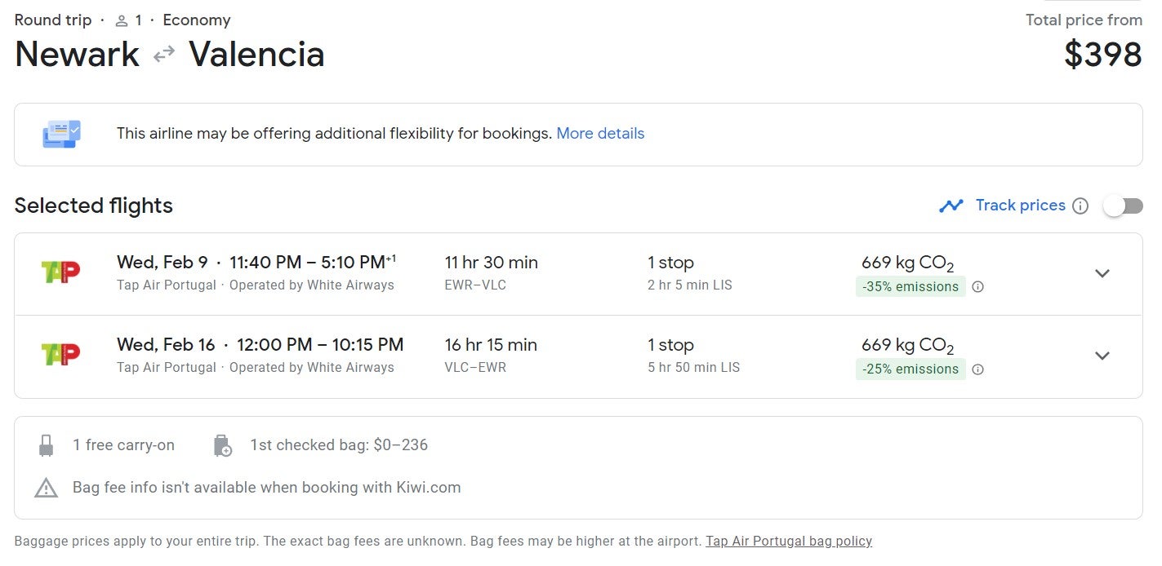Click the warning triangle beside the Kiwi.com notice
1162x566 pixels.
click(x=46, y=488)
